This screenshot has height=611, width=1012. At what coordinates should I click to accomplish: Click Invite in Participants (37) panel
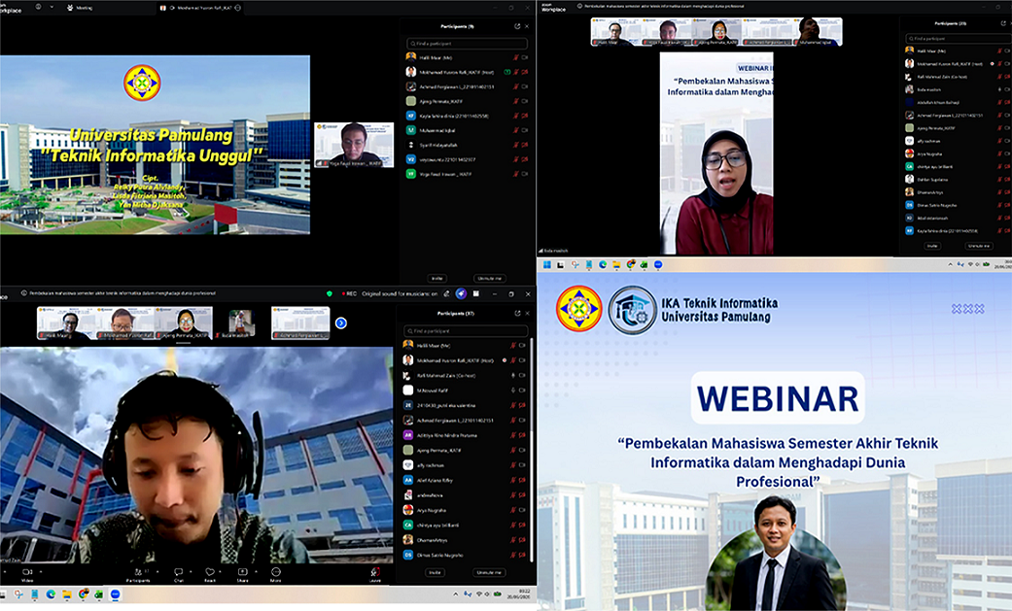435,572
